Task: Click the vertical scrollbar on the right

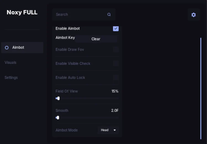Action: 201,88
